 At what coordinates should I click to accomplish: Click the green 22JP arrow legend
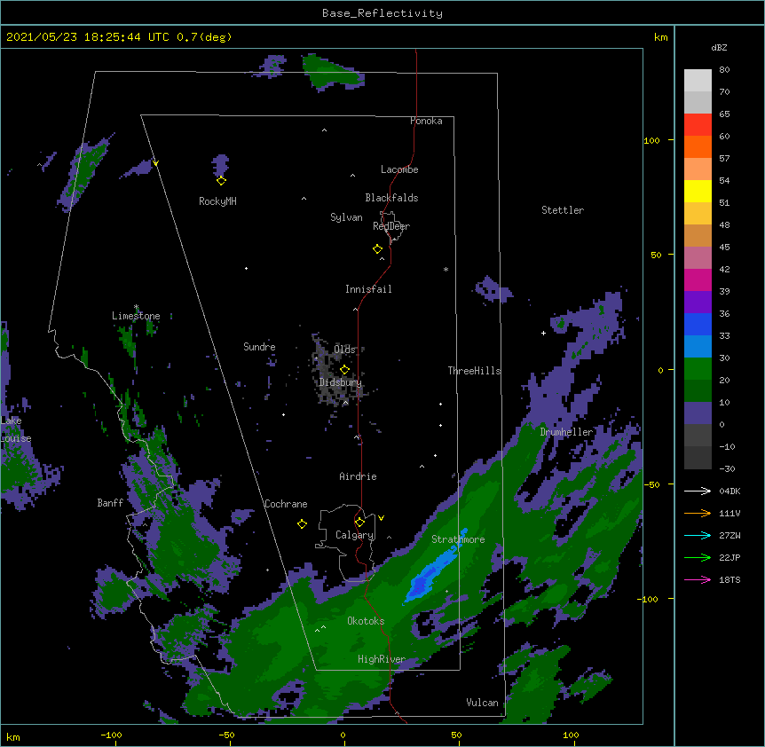coord(698,557)
